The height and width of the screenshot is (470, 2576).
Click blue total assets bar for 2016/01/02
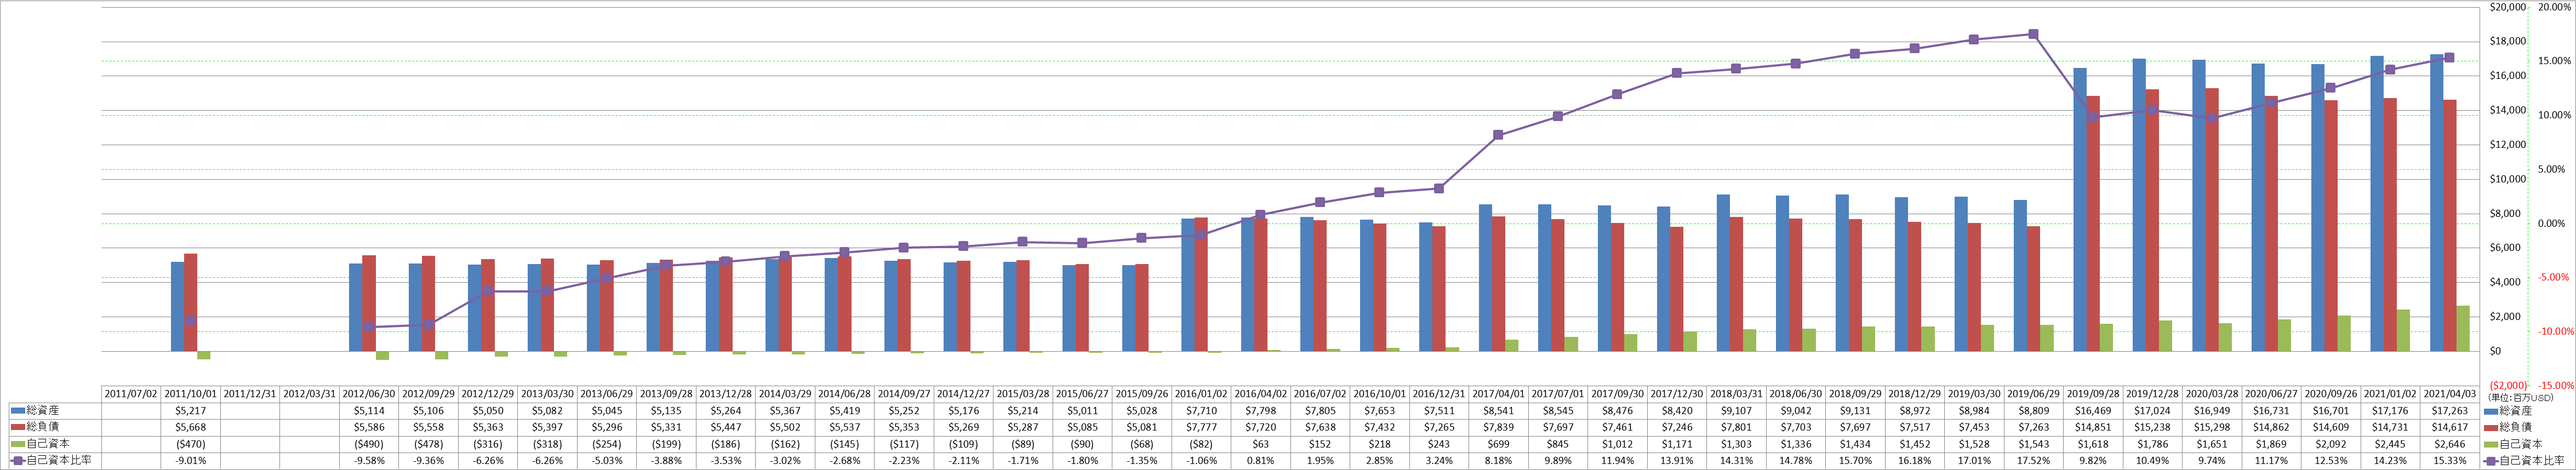1187,285
